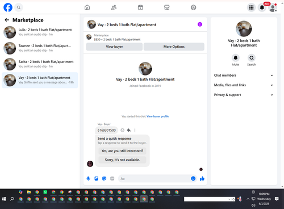Reply to the 6169301500 message
284x209 pixels.
129,130
